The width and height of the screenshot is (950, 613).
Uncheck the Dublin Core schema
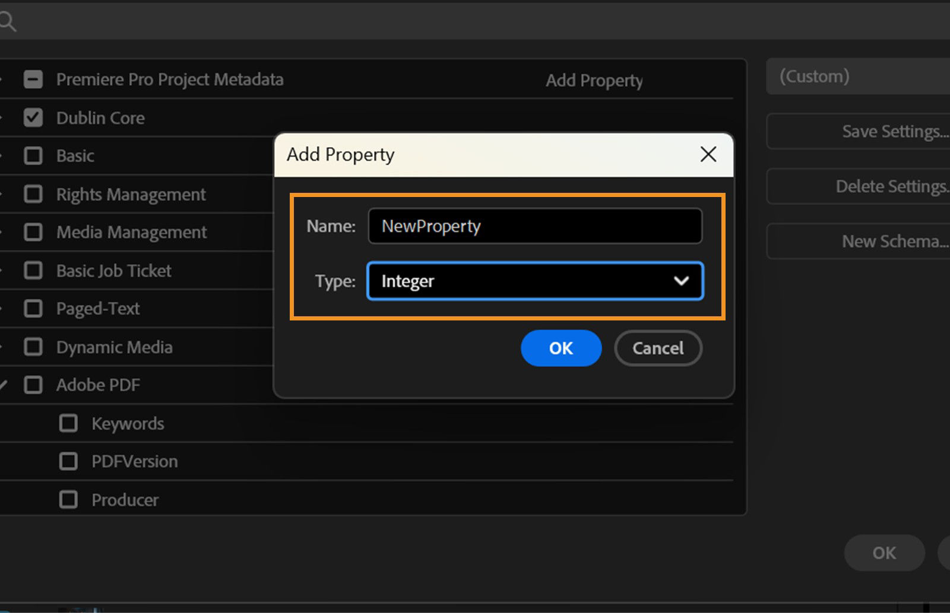(x=33, y=117)
